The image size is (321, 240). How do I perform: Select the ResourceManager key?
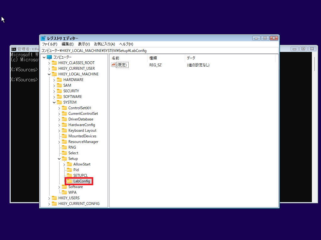83,142
